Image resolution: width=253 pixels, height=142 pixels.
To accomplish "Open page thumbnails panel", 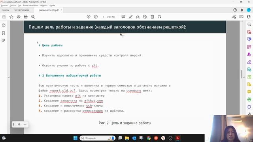I will [4, 25].
